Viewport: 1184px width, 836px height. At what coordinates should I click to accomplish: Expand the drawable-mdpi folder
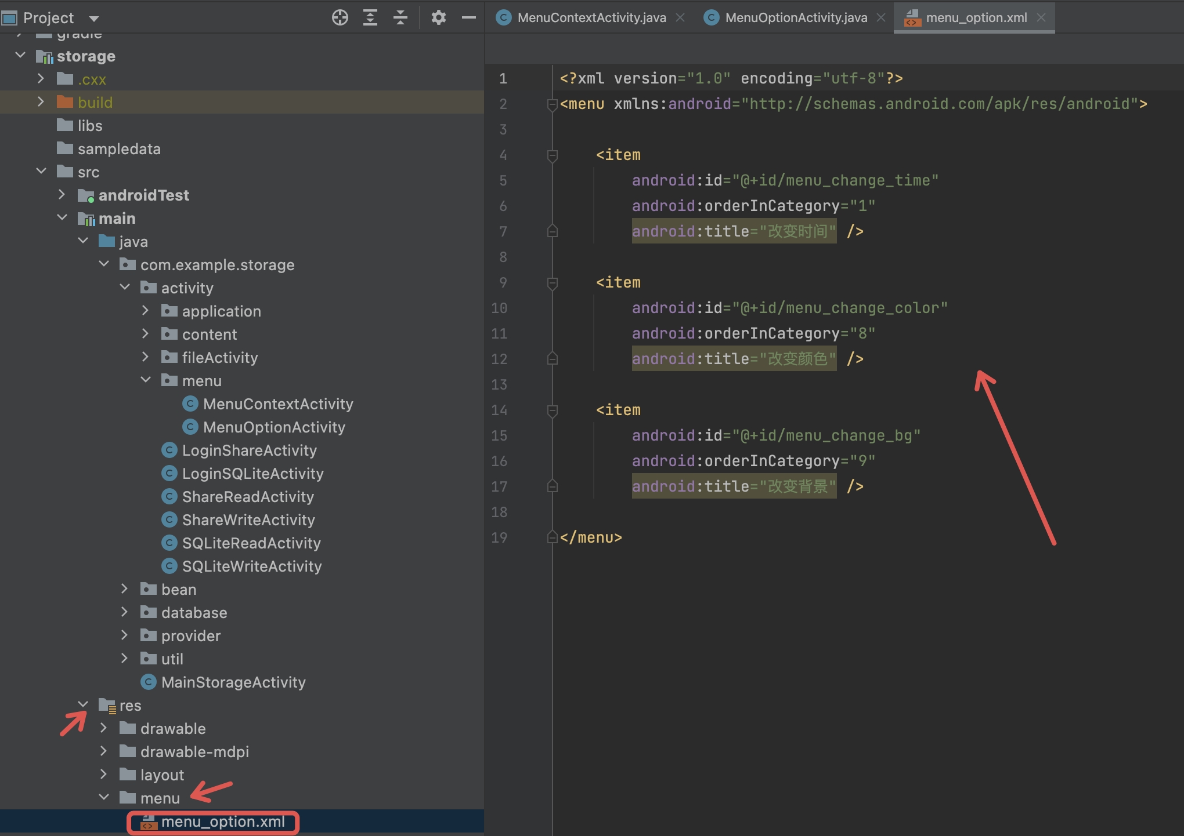pos(103,751)
